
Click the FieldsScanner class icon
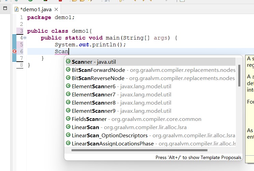(x=68, y=119)
